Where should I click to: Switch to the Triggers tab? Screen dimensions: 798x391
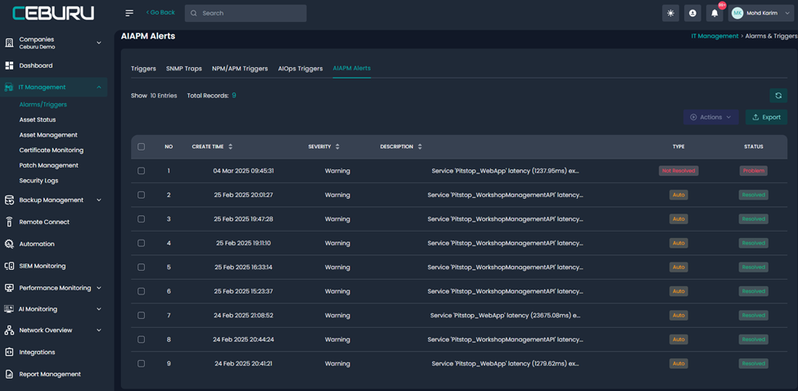(x=143, y=69)
